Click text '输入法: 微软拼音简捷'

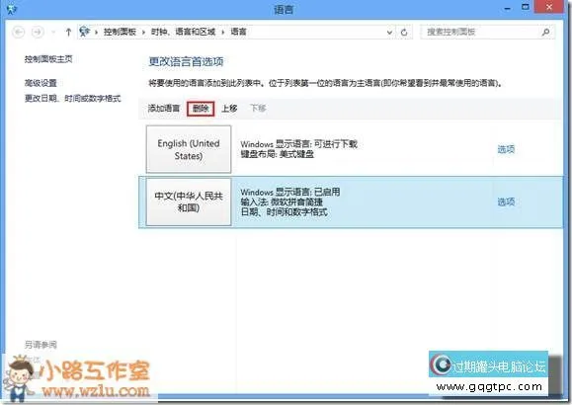click(x=282, y=202)
